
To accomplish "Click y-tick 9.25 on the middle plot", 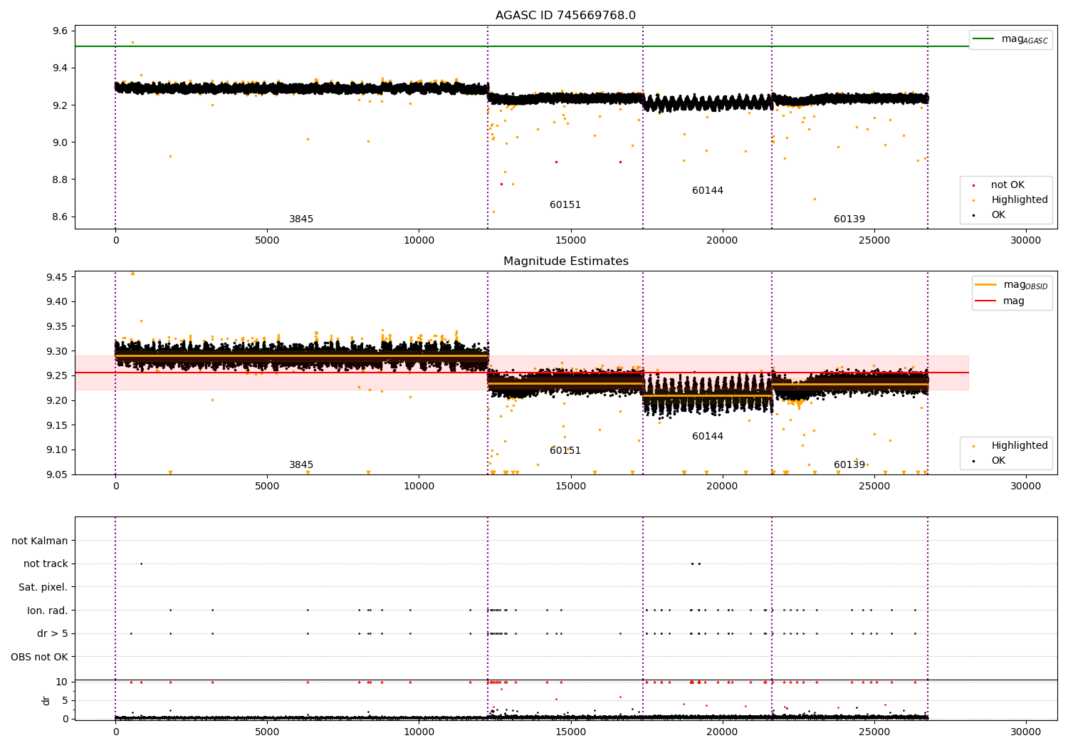I will tap(57, 376).
